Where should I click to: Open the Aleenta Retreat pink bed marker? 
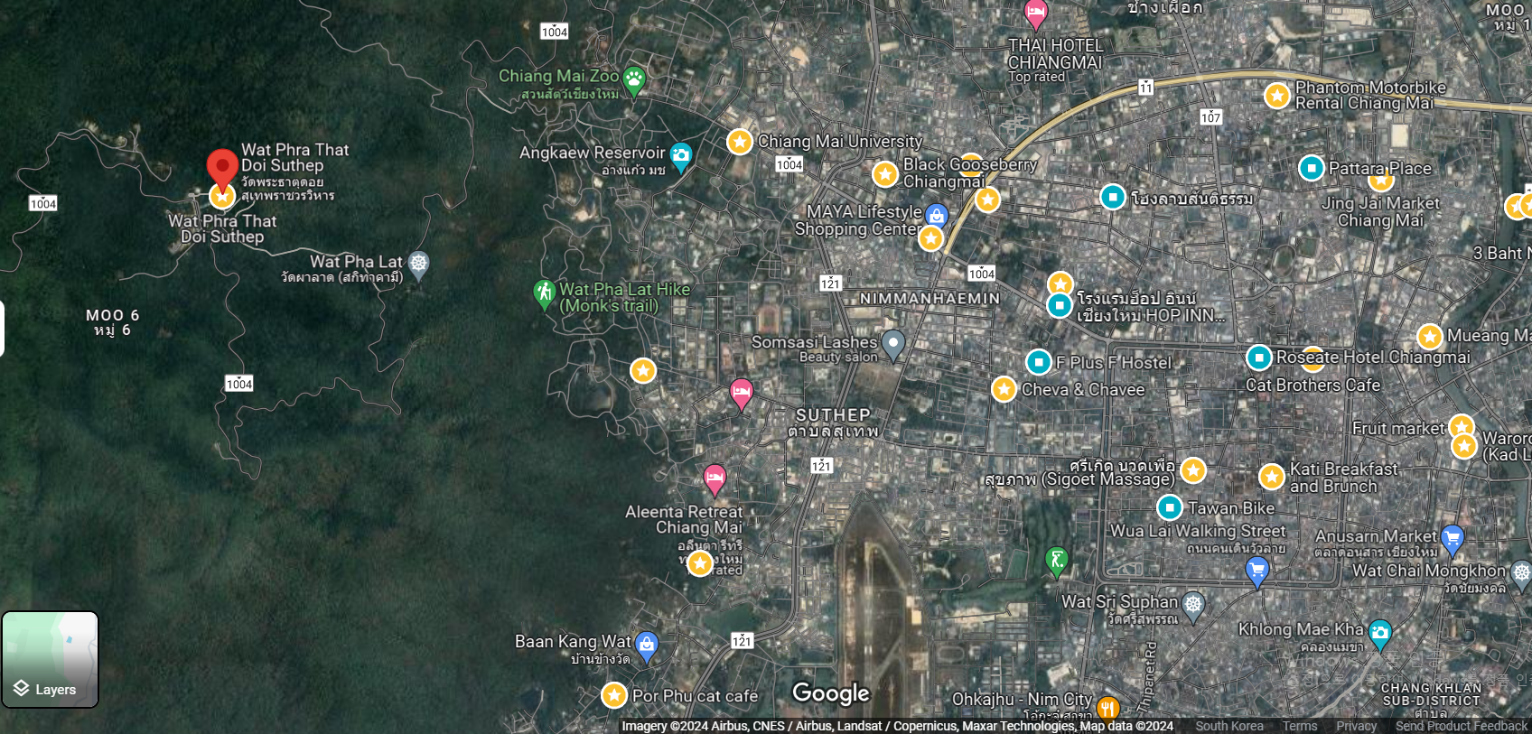coord(715,478)
